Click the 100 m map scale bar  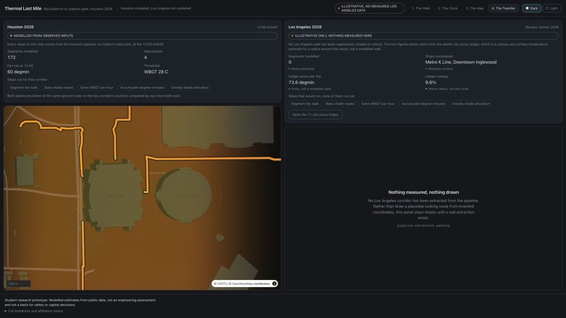coord(18,284)
